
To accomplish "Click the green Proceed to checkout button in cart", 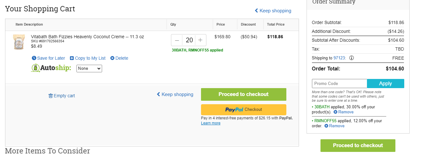I will tap(244, 94).
